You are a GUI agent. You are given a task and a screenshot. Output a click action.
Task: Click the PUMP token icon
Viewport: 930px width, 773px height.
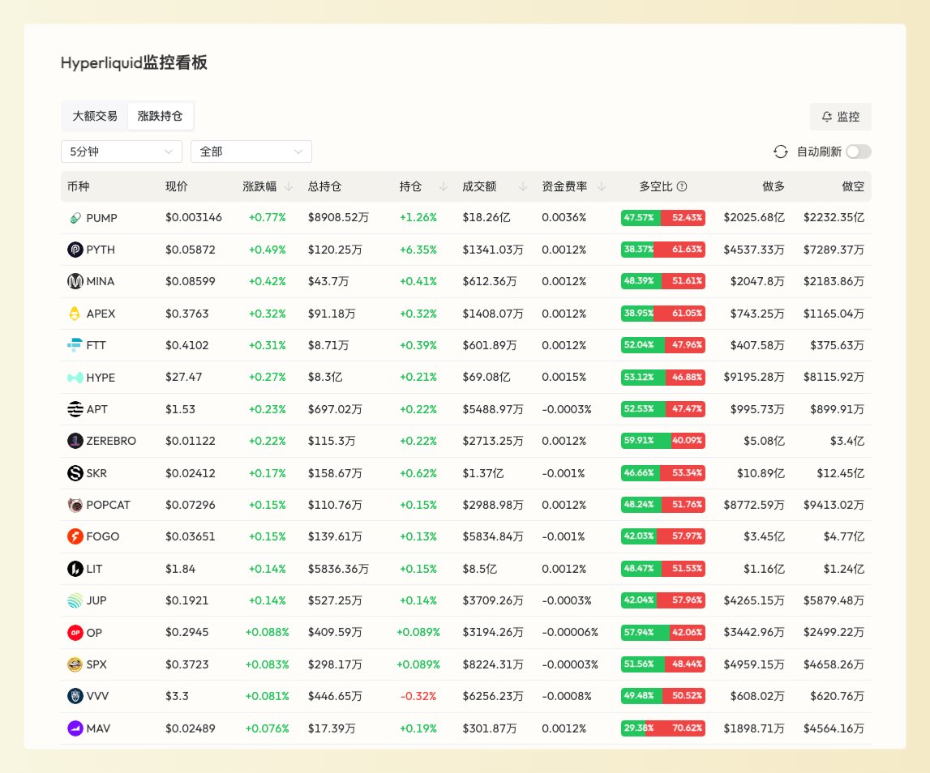(x=75, y=218)
